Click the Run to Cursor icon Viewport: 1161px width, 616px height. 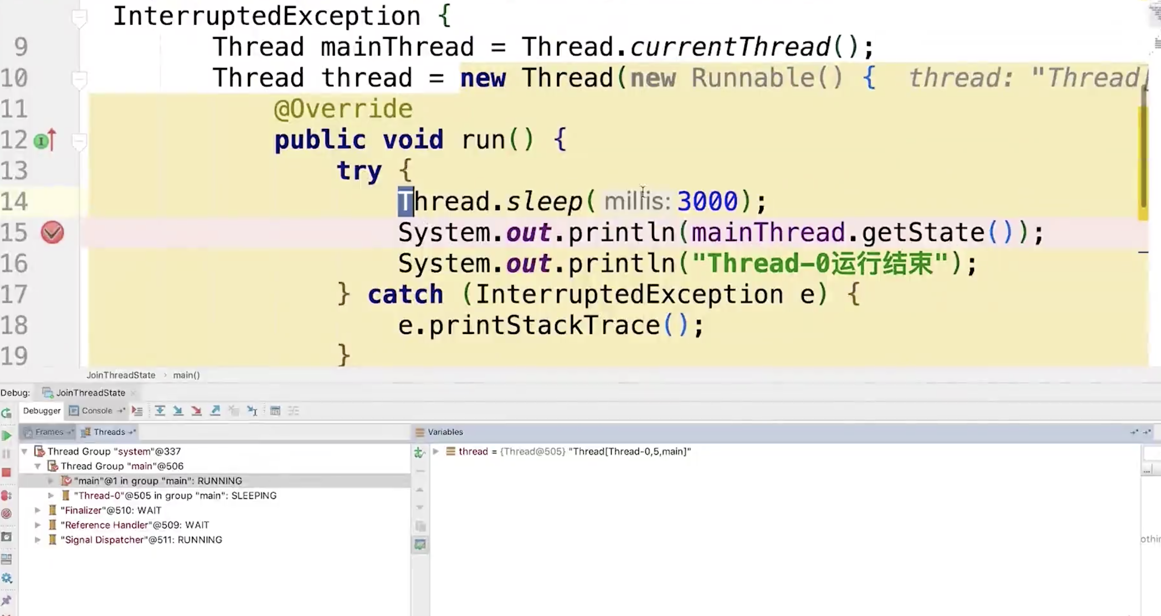[252, 411]
